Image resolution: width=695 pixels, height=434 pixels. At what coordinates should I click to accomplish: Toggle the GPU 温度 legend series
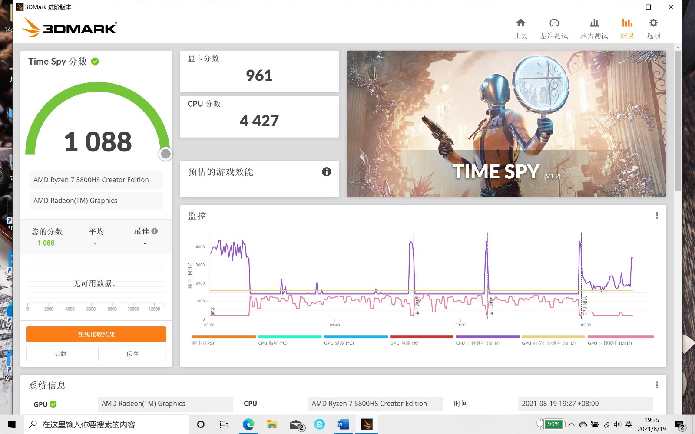pos(356,340)
